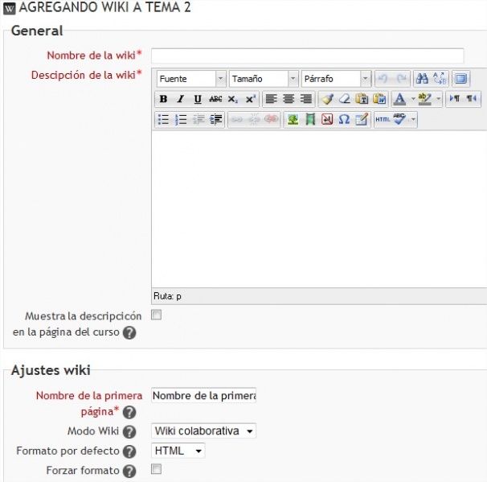This screenshot has height=482, width=487.
Task: Insert an ordered numbered list
Action: pos(181,119)
